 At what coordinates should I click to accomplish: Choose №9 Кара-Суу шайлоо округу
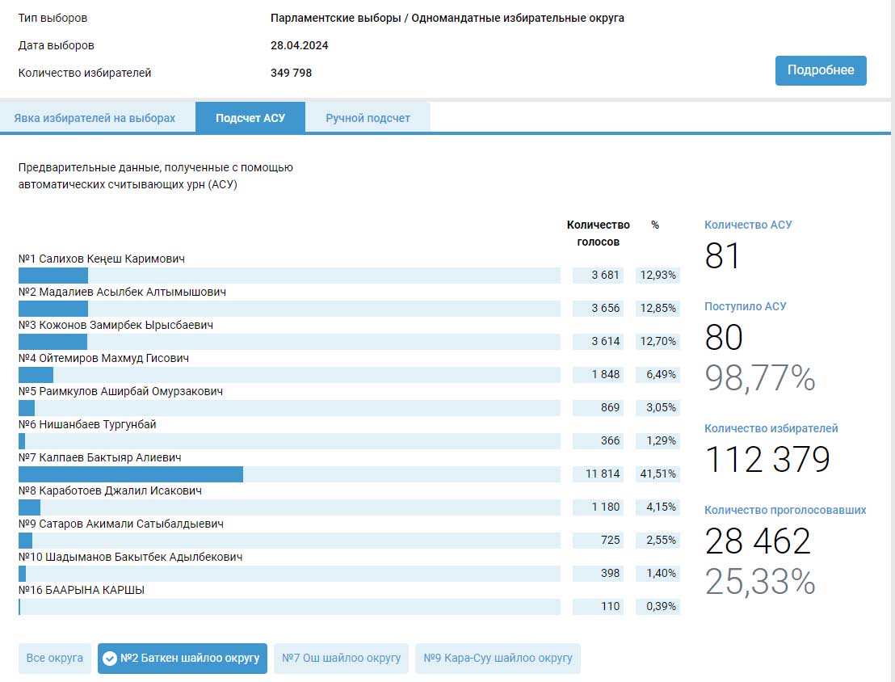coord(498,658)
